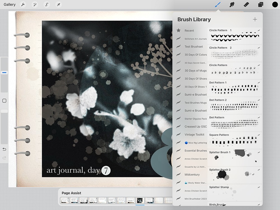
Task: Select the dark highlighted Page Assist thumbnail
Action: [x=140, y=200]
